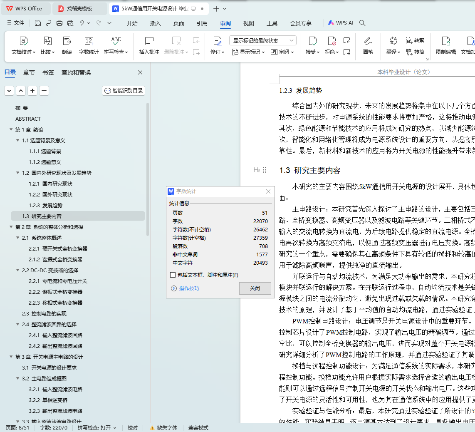
Task: Click the outline panel vertical scrollbar
Action: point(148,170)
